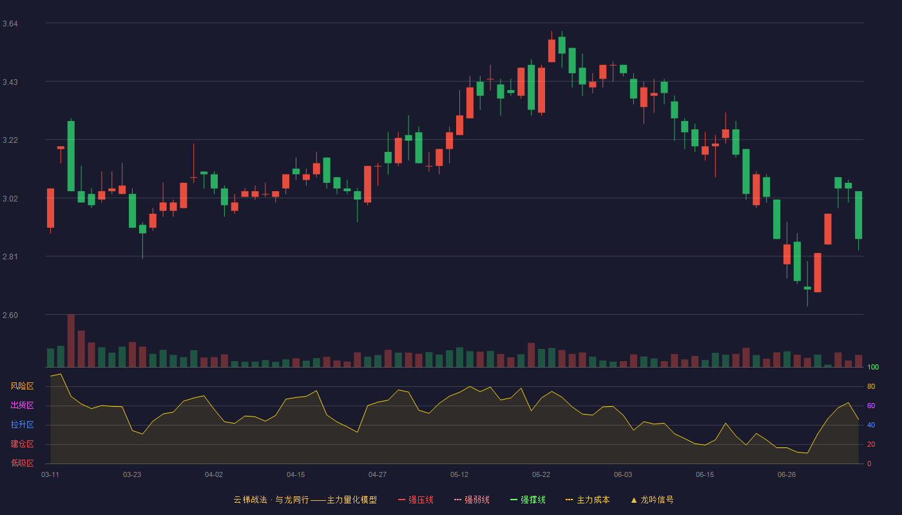Viewport: 902px width, 515px height.
Task: Click the 06-03 date label
Action: tap(623, 474)
